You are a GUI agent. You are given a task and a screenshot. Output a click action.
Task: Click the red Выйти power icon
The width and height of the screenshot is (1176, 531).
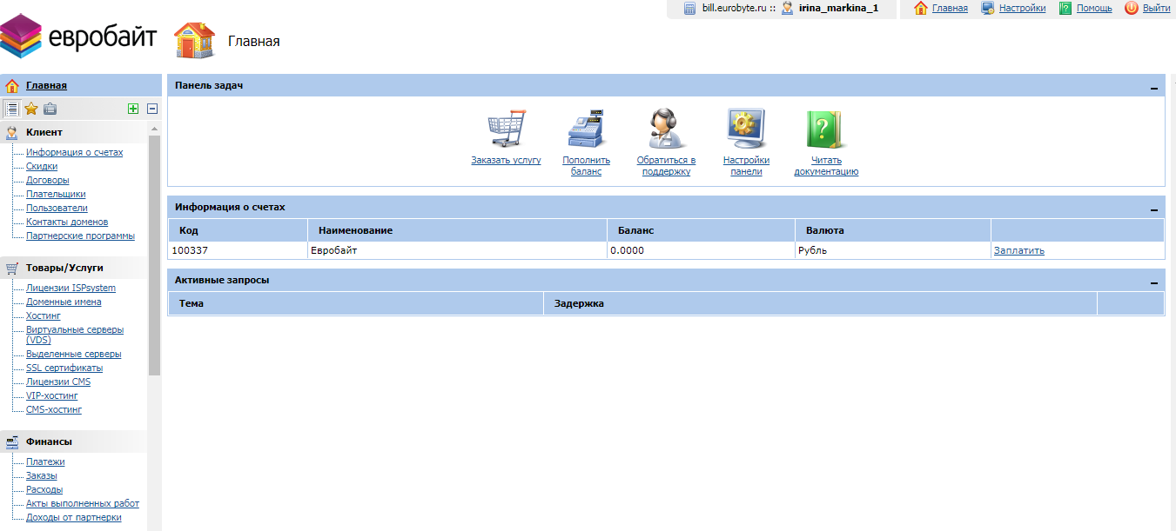pyautogui.click(x=1132, y=8)
